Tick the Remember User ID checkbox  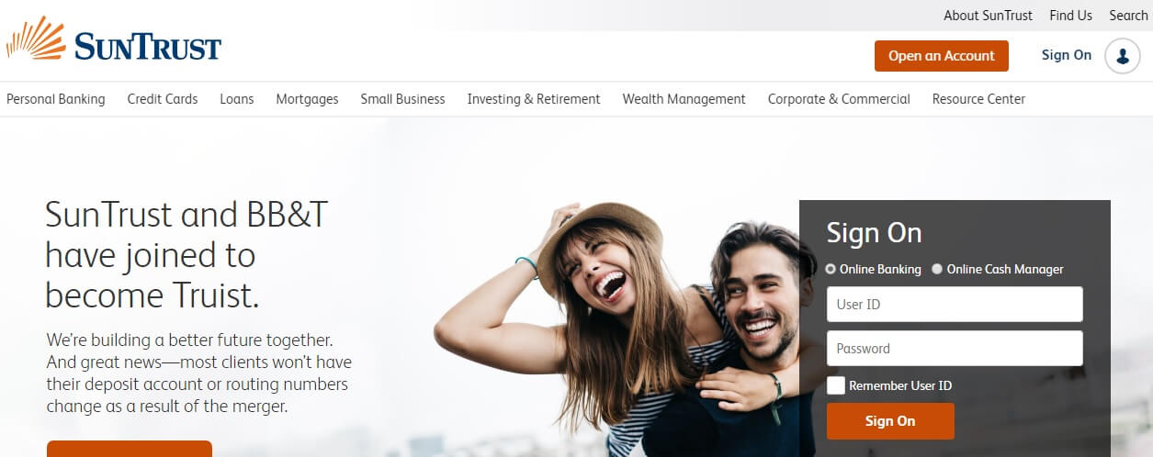(836, 385)
